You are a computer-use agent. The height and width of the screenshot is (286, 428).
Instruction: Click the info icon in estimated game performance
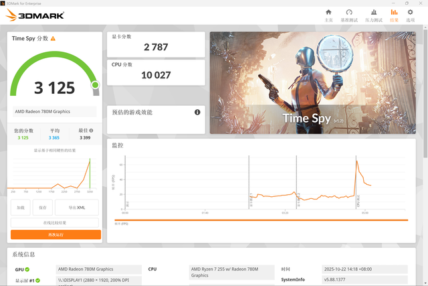click(197, 112)
